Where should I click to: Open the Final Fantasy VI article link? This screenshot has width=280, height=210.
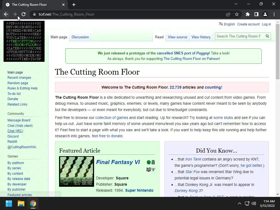coord(118,162)
